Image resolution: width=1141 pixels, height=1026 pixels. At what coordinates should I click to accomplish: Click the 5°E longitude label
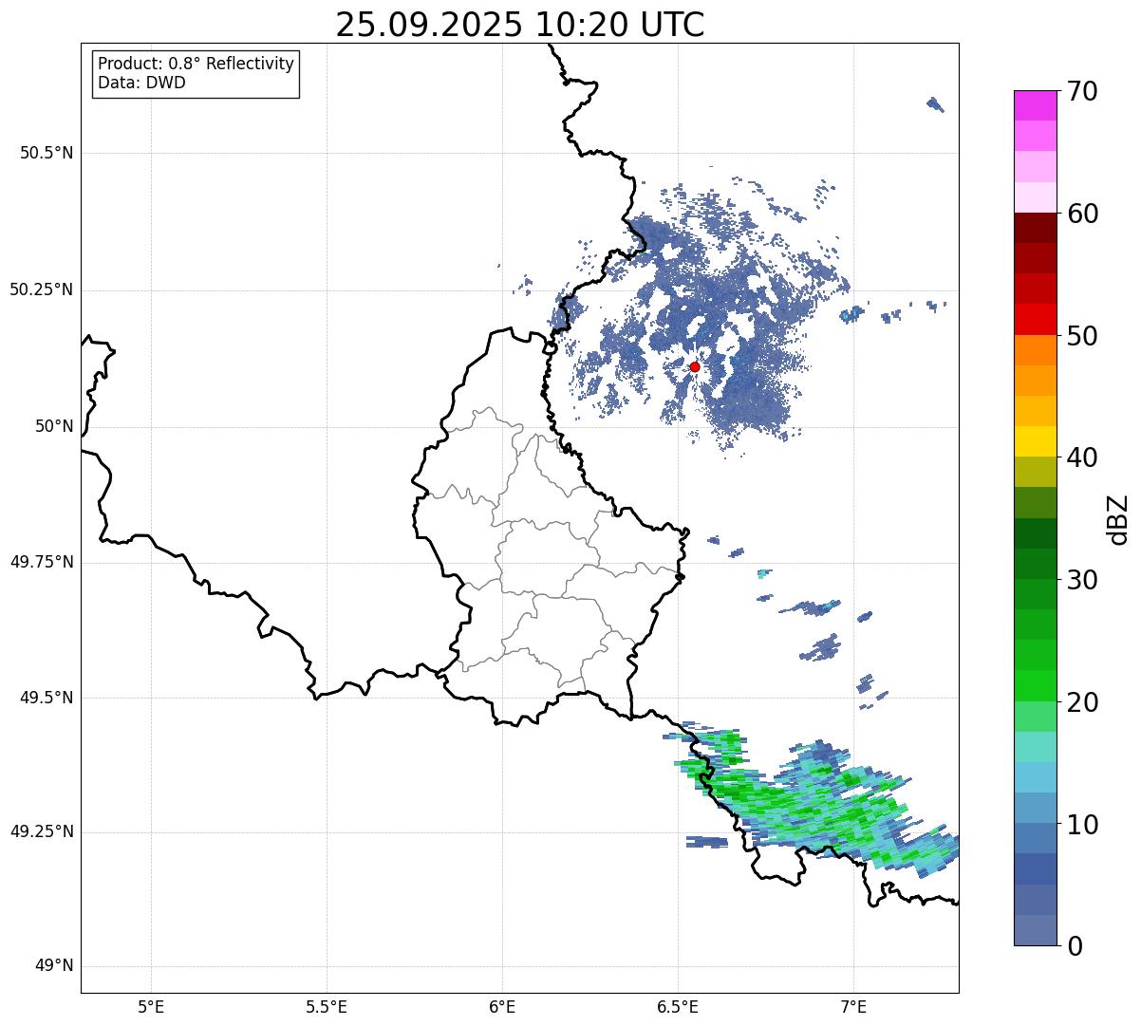[x=151, y=1007]
